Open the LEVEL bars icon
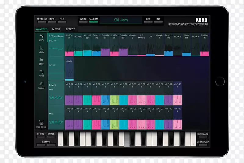 click(x=41, y=50)
